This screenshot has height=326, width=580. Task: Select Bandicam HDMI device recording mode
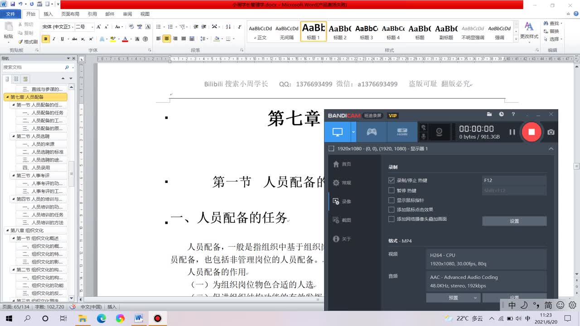[x=402, y=132]
